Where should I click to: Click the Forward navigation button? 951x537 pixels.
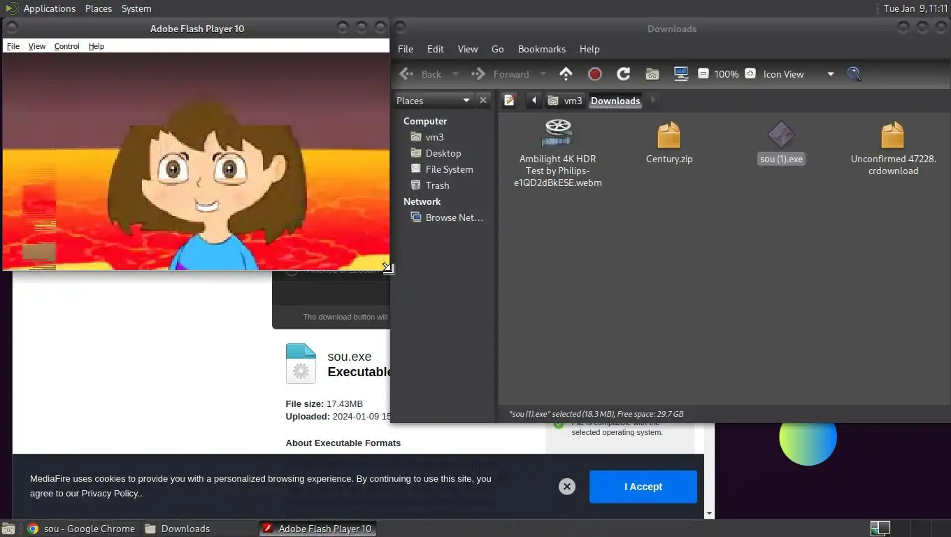[500, 73]
